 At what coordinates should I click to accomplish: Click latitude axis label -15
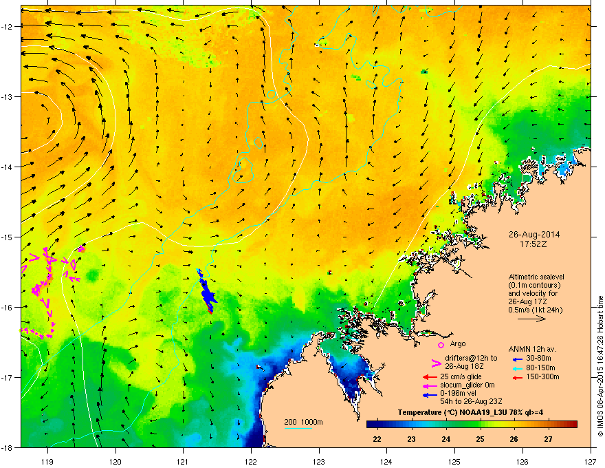(8, 237)
